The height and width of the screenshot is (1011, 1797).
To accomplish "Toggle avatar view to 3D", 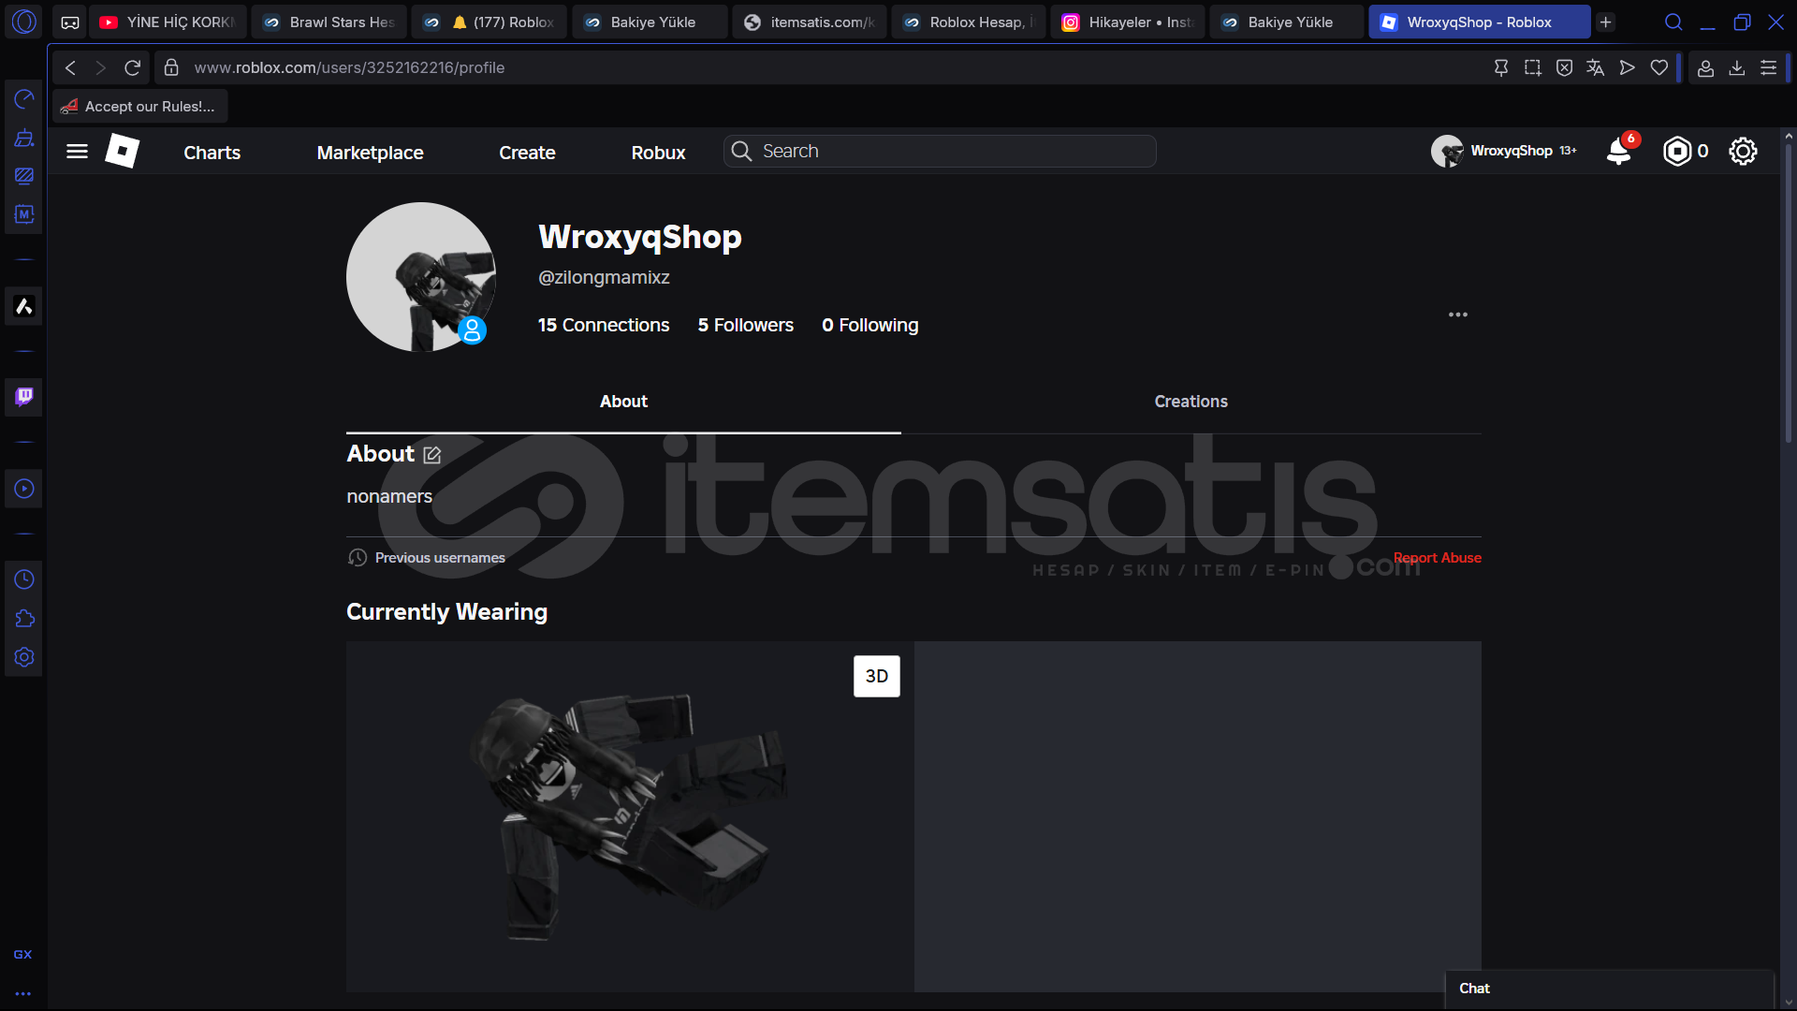I will click(876, 676).
